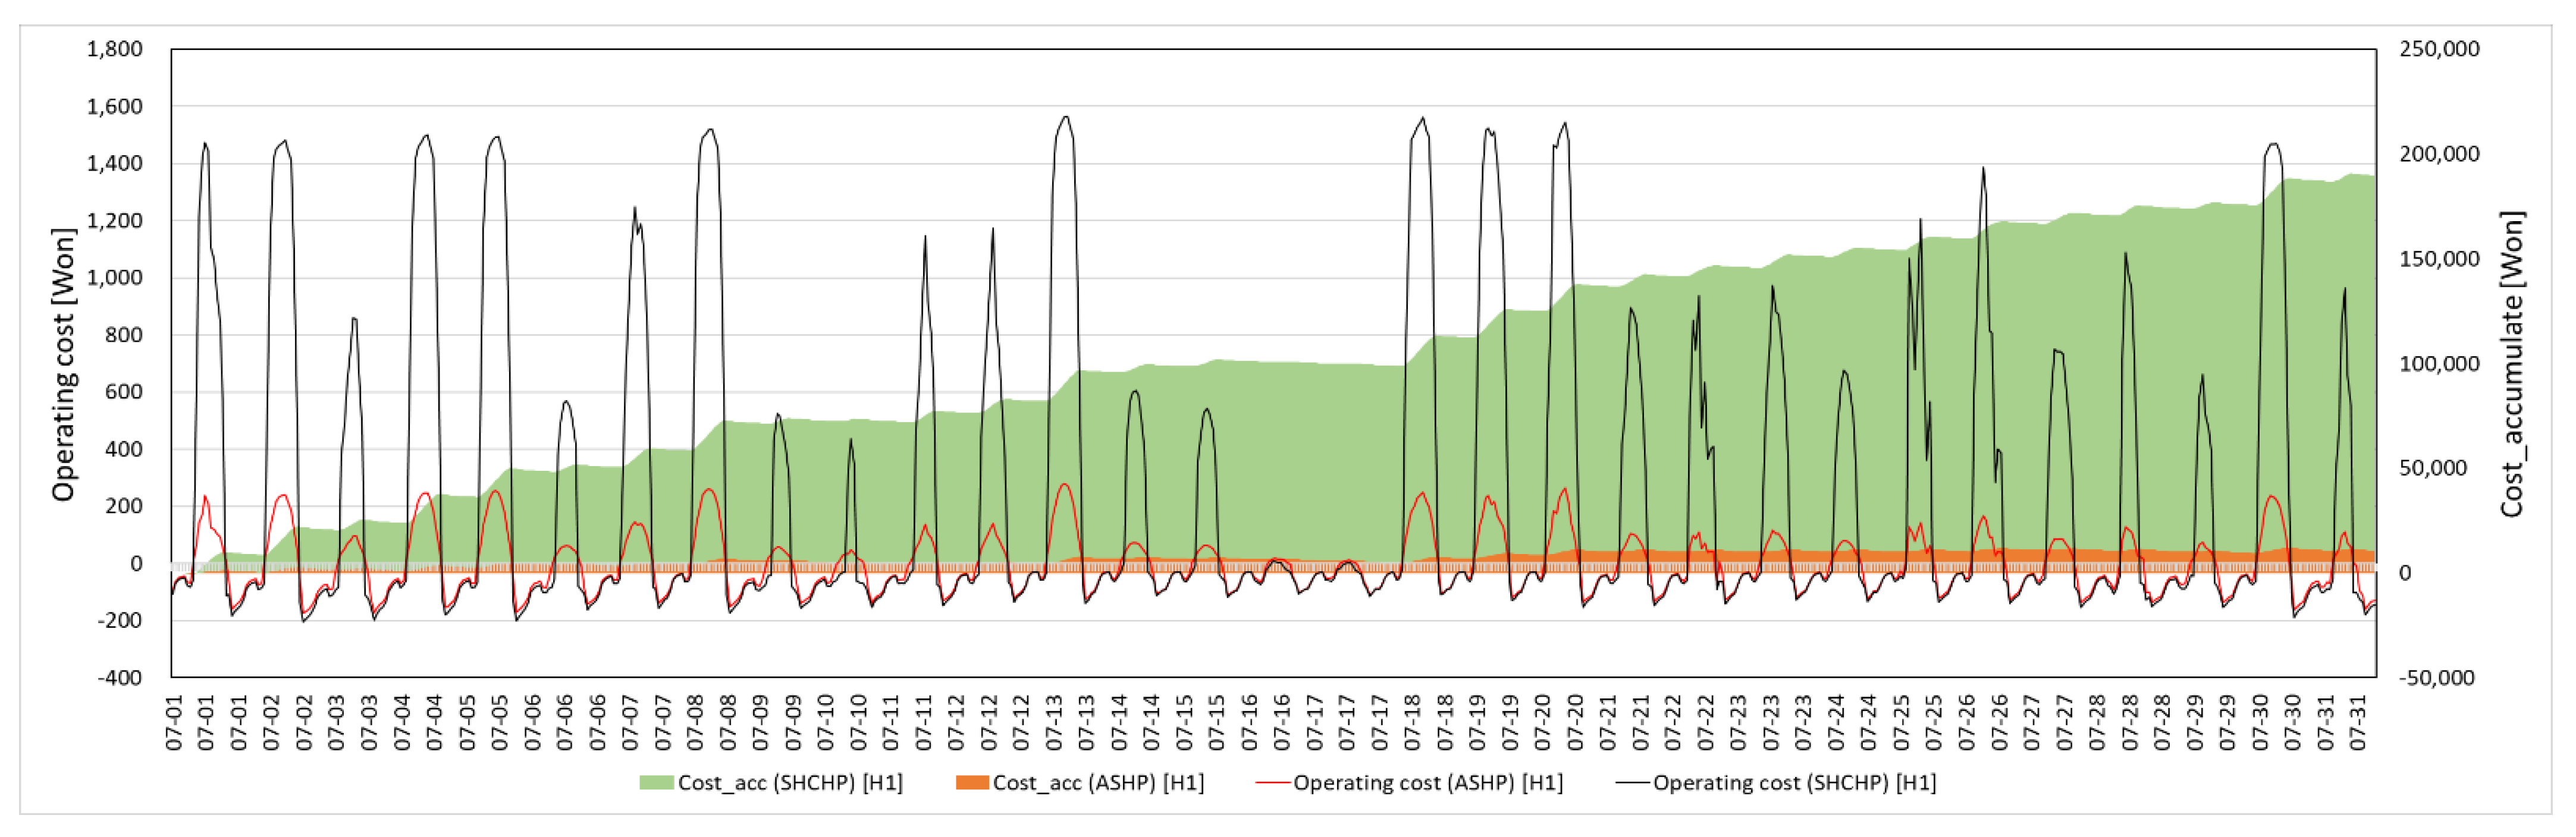This screenshot has width=2576, height=837.
Task: Click legend label Operating cost (SHCHP) [H1]
Action: pyautogui.click(x=1794, y=783)
